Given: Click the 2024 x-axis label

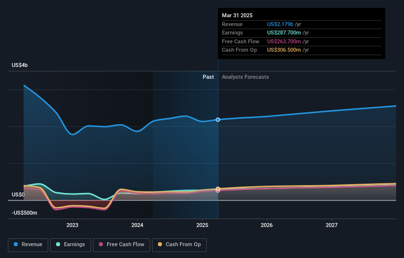Looking at the screenshot, I should [137, 226].
